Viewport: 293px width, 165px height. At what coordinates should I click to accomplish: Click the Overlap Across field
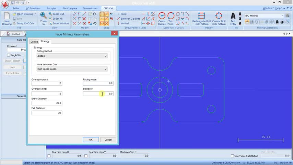(x=47, y=83)
